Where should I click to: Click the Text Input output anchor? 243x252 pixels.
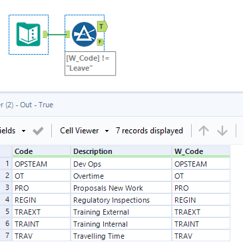pyautogui.click(x=45, y=35)
